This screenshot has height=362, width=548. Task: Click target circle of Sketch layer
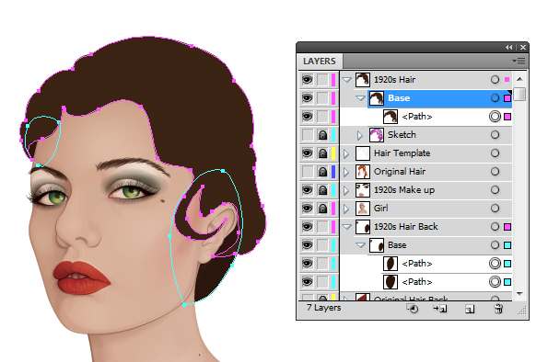tap(495, 135)
